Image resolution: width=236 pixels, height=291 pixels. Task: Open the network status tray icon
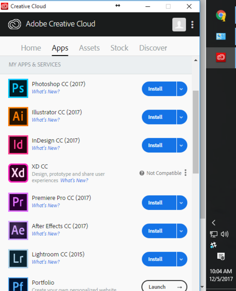213,234
